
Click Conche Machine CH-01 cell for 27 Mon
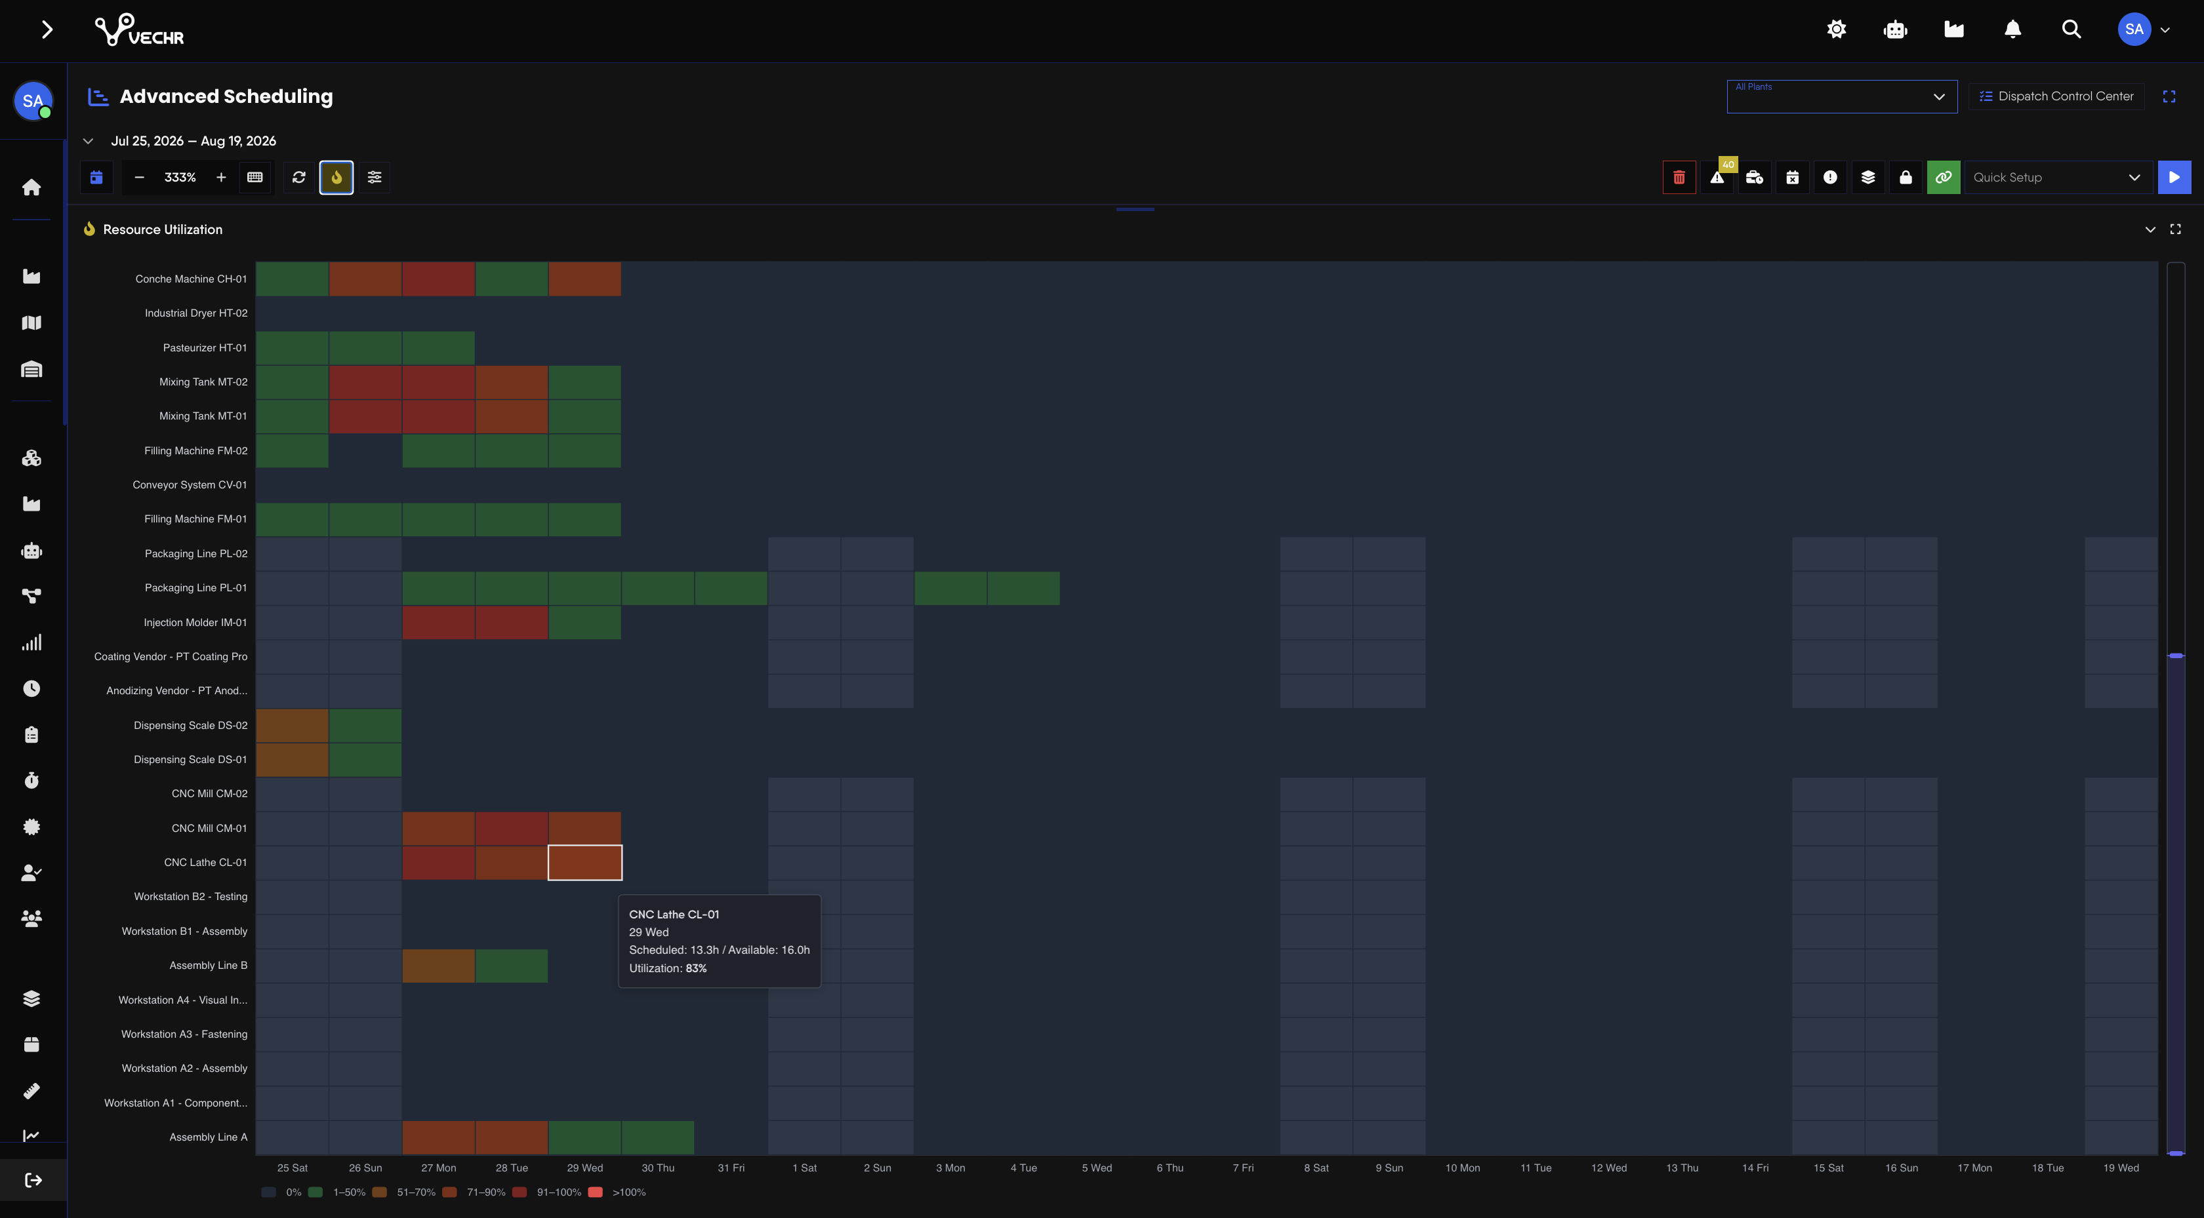(x=439, y=279)
